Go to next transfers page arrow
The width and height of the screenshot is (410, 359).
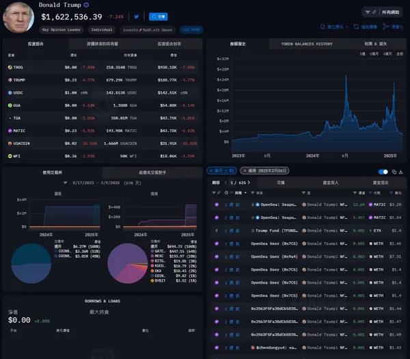point(249,183)
